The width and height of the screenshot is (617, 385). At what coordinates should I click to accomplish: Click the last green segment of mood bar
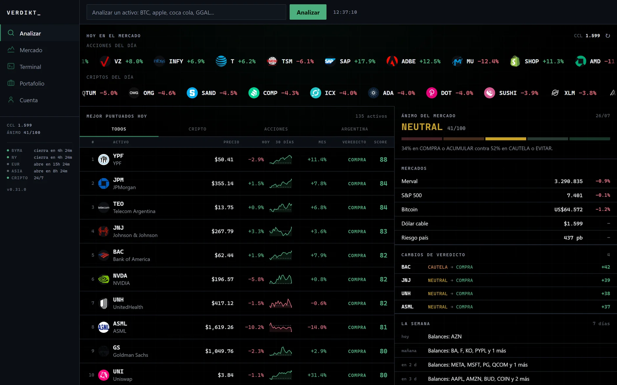pos(589,139)
